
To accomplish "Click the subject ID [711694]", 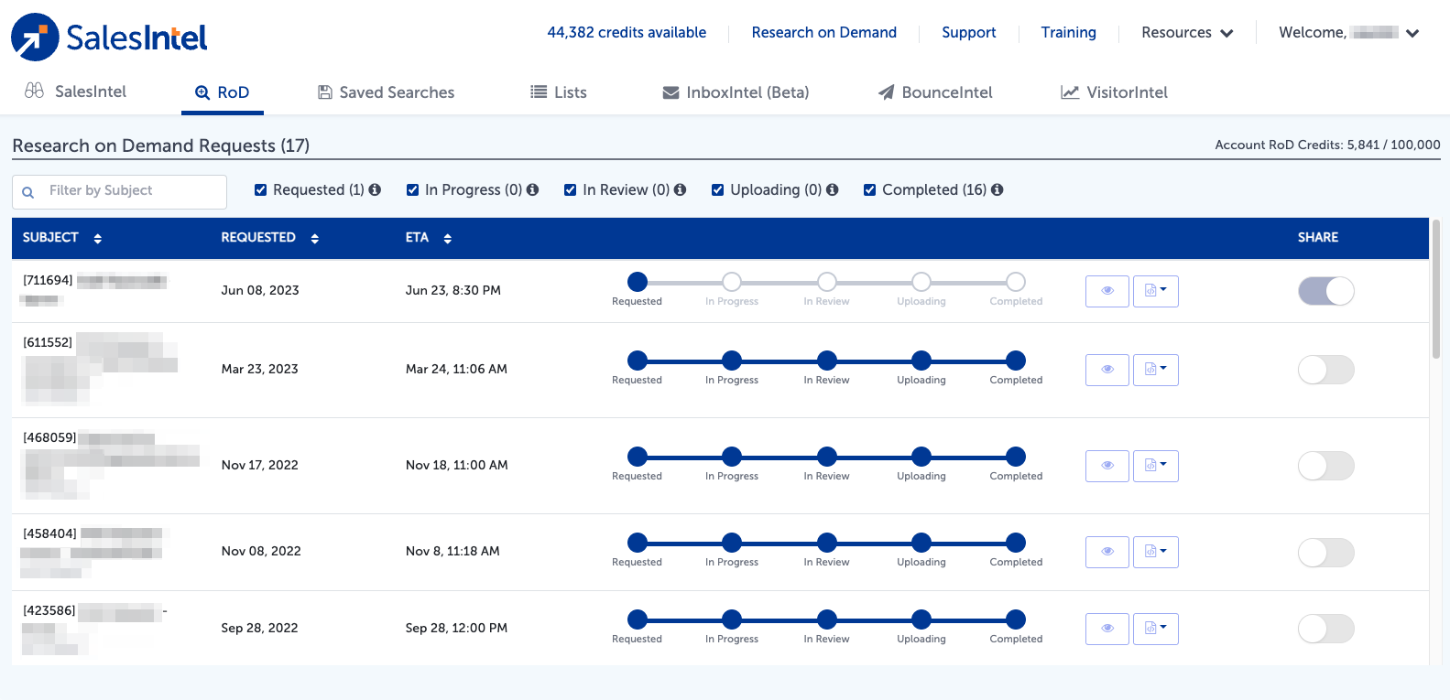I will 48,280.
